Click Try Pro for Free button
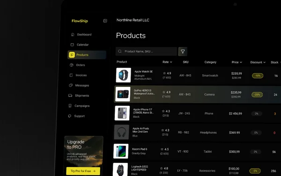The height and width of the screenshot is (176, 281). [x=83, y=171]
